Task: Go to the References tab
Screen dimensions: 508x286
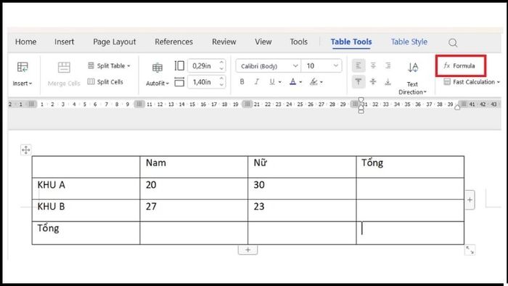Action: (x=173, y=42)
